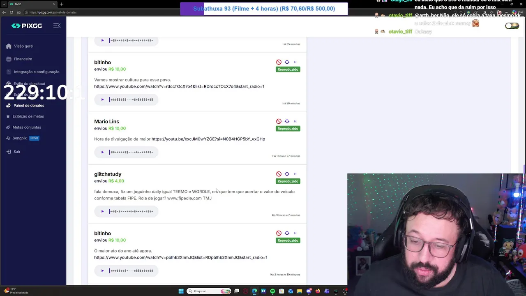The image size is (526, 296).
Task: Click Reproduzido badge on Mario Lins donation
Action: pos(288,129)
